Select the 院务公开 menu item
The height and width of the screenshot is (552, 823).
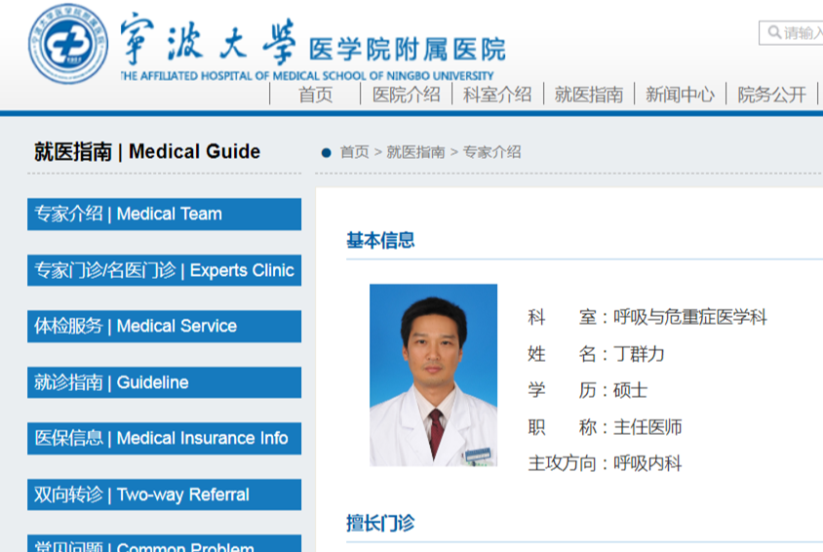coord(771,95)
